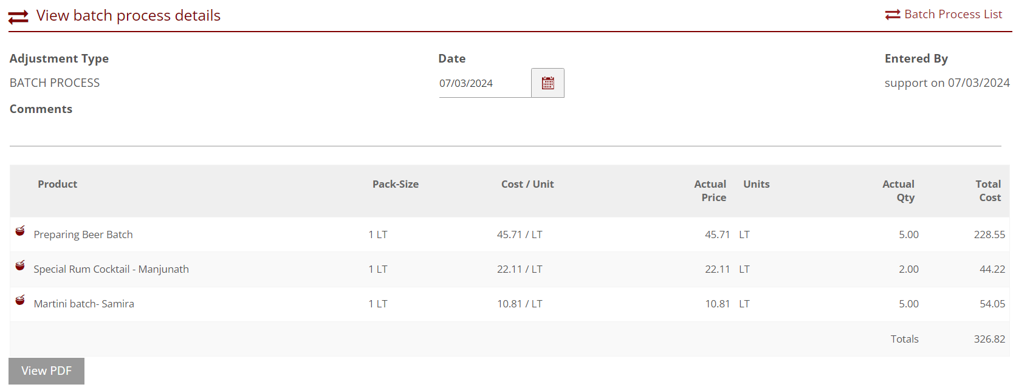Screen dimensions: 1016x390
Task: Click the Martini batch row icon
Action: [20, 300]
